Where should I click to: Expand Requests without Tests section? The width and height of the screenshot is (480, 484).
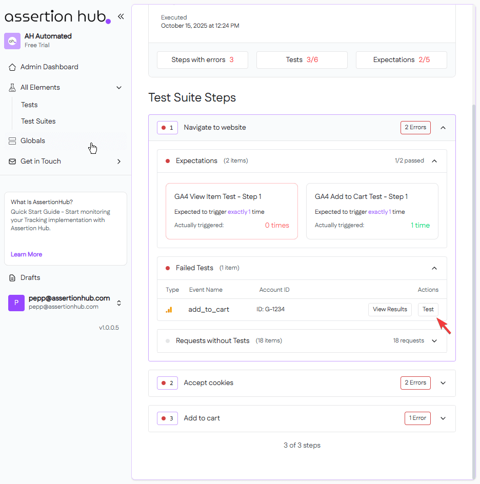(434, 341)
